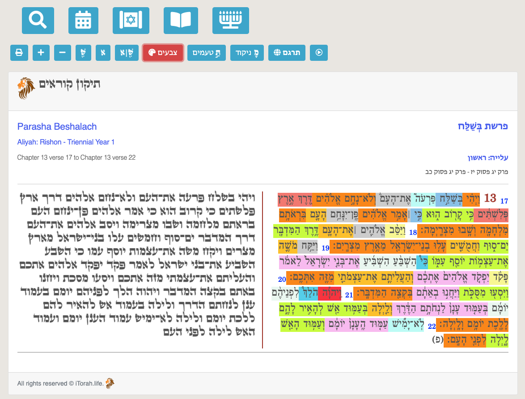Toggle the ניקוד vowel points display
This screenshot has width=525, height=399.
[x=247, y=52]
